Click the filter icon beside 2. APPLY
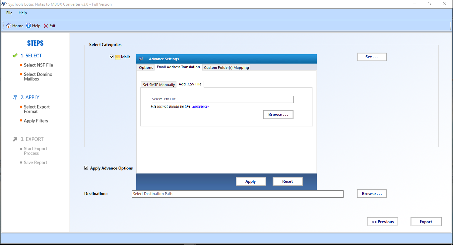This screenshot has width=453, height=245. pyautogui.click(x=15, y=97)
